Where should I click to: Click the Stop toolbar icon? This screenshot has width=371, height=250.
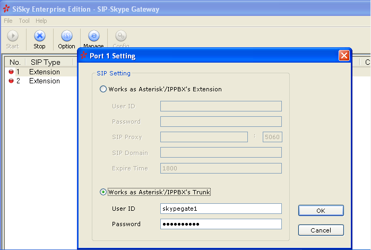coord(40,36)
